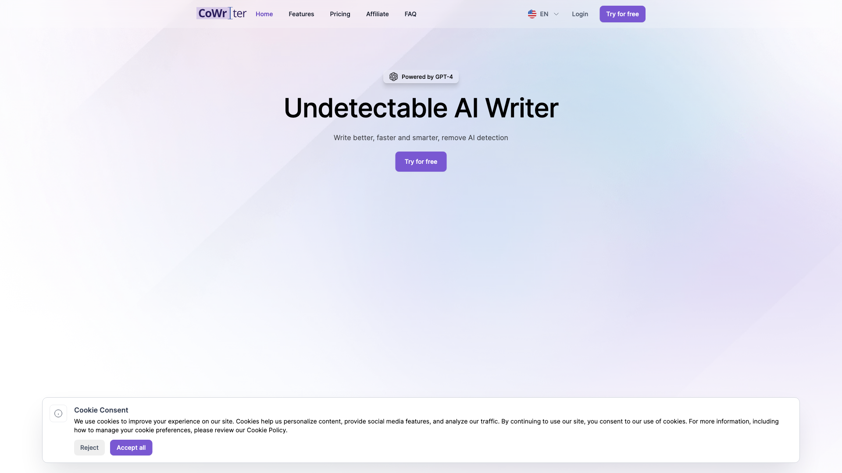Open the Features navigation menu item

point(301,14)
